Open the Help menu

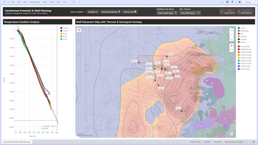[58, 2]
